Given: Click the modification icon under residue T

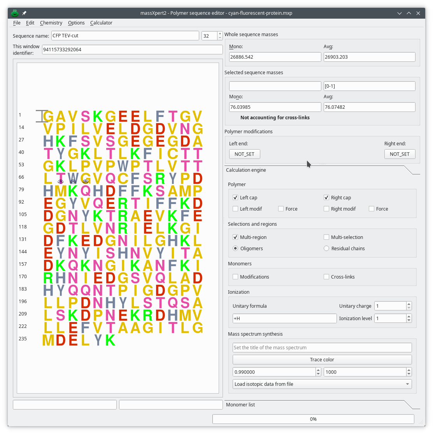Looking at the screenshot, I should pyautogui.click(x=60, y=181).
